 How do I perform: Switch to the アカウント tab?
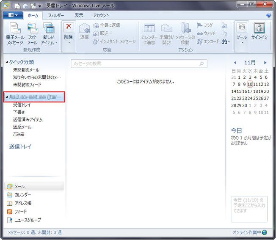click(101, 16)
